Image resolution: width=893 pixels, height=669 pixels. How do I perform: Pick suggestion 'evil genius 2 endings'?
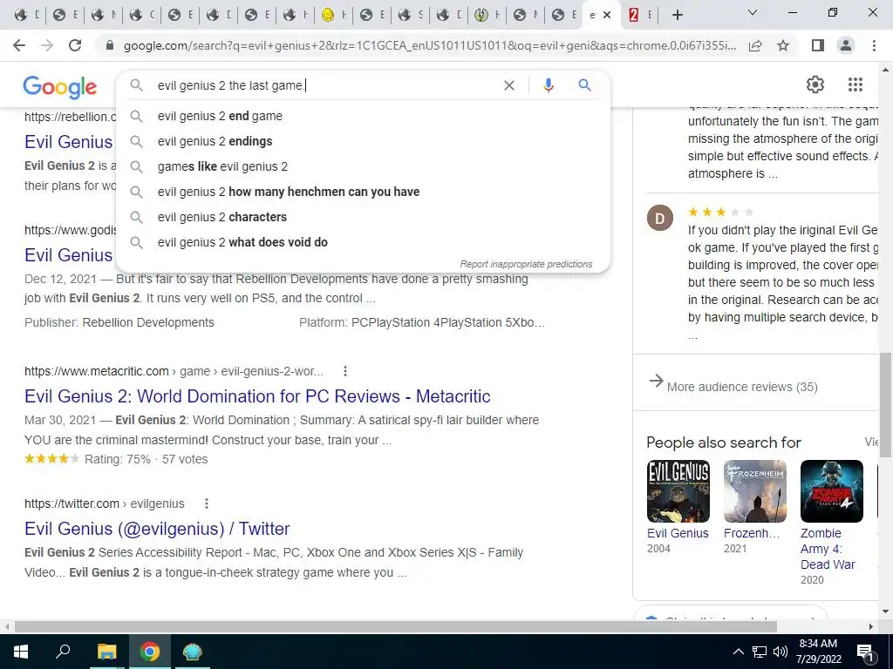pos(364,141)
